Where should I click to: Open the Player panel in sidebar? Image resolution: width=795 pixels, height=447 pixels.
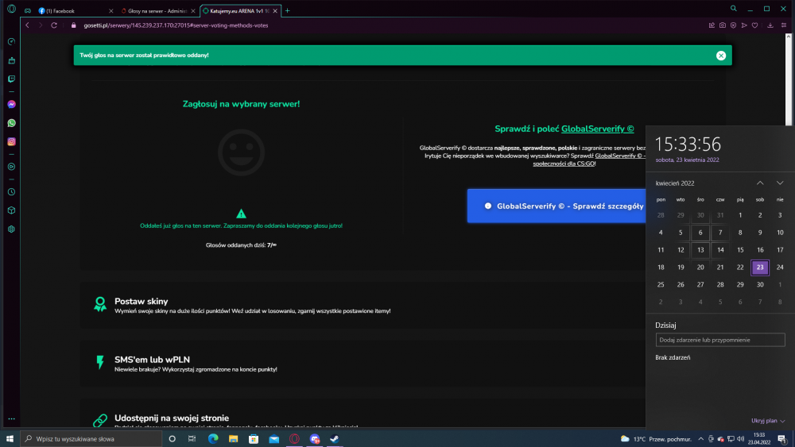coord(12,167)
